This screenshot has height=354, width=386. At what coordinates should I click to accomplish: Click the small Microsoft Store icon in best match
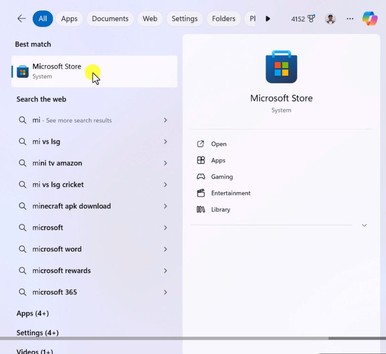23,71
